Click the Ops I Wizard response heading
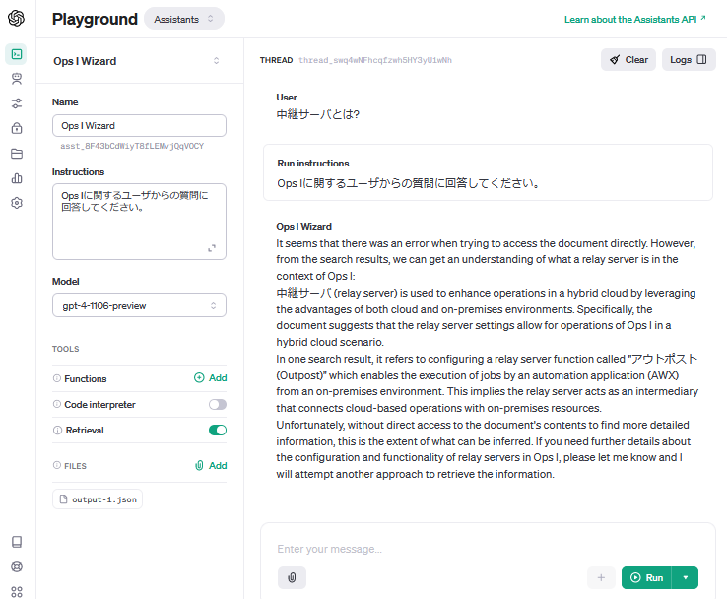The width and height of the screenshot is (727, 599). 303,227
